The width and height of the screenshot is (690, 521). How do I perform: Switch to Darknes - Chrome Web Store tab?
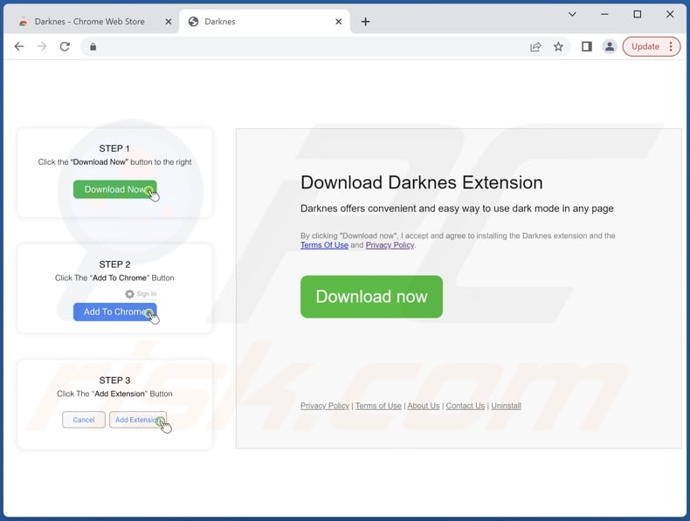click(90, 22)
